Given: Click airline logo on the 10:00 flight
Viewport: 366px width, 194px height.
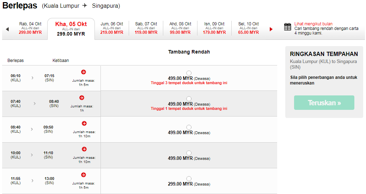Looking at the screenshot, I should tap(84, 149).
